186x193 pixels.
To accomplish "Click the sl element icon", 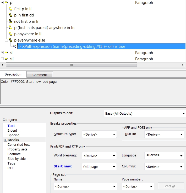I will pos(6,53).
